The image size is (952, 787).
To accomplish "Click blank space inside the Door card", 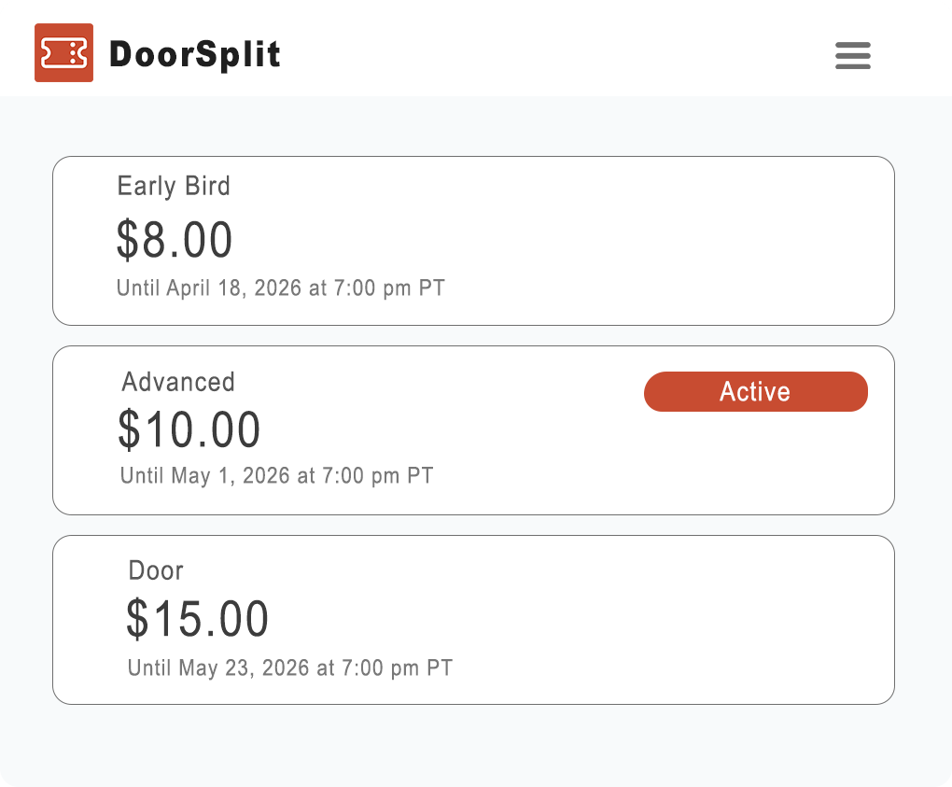I will (x=653, y=621).
